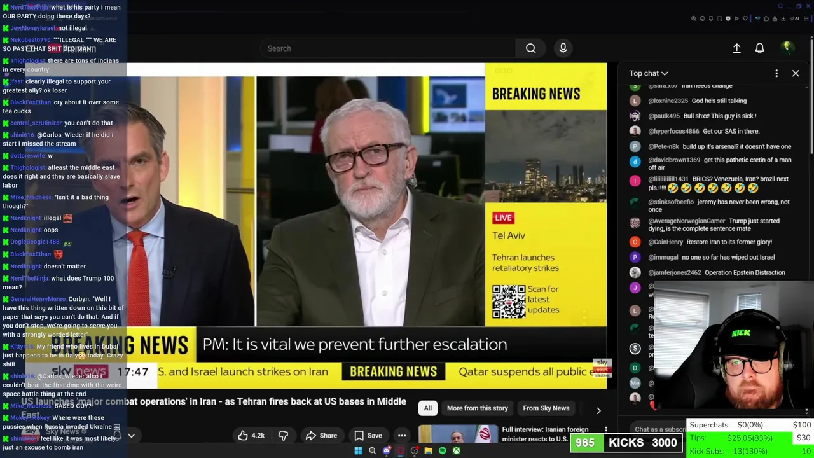Close the live chat panel
Screen dimensions: 814x458
pos(796,73)
